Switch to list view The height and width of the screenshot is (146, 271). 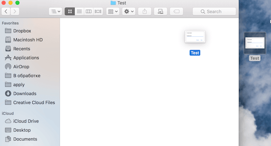[x=79, y=12]
